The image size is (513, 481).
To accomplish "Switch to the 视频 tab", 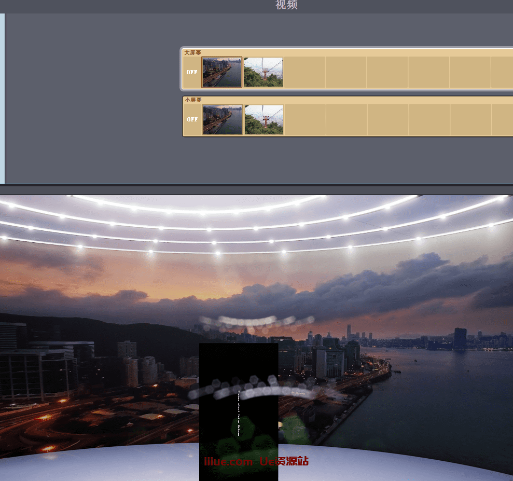I will click(x=286, y=6).
